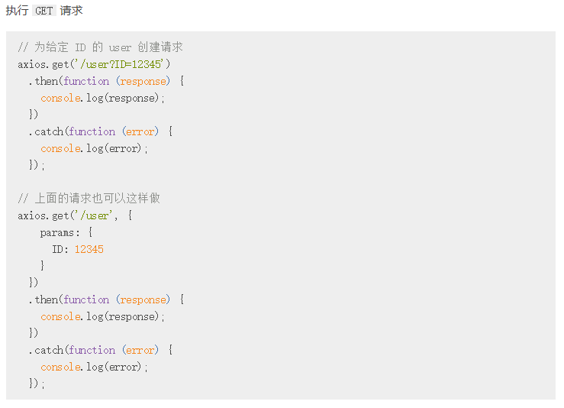The height and width of the screenshot is (408, 564).
Task: Click the first 'console' keyword in code
Action: (60, 98)
